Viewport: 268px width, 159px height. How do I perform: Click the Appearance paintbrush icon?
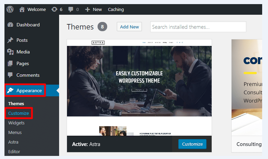click(x=10, y=90)
